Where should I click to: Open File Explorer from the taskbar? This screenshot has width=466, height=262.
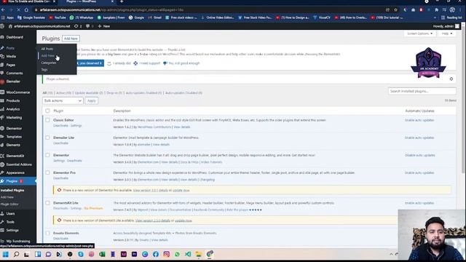coord(199,254)
